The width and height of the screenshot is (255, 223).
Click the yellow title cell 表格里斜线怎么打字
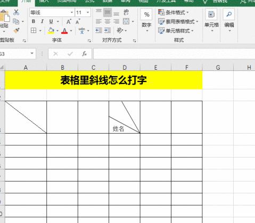104,80
